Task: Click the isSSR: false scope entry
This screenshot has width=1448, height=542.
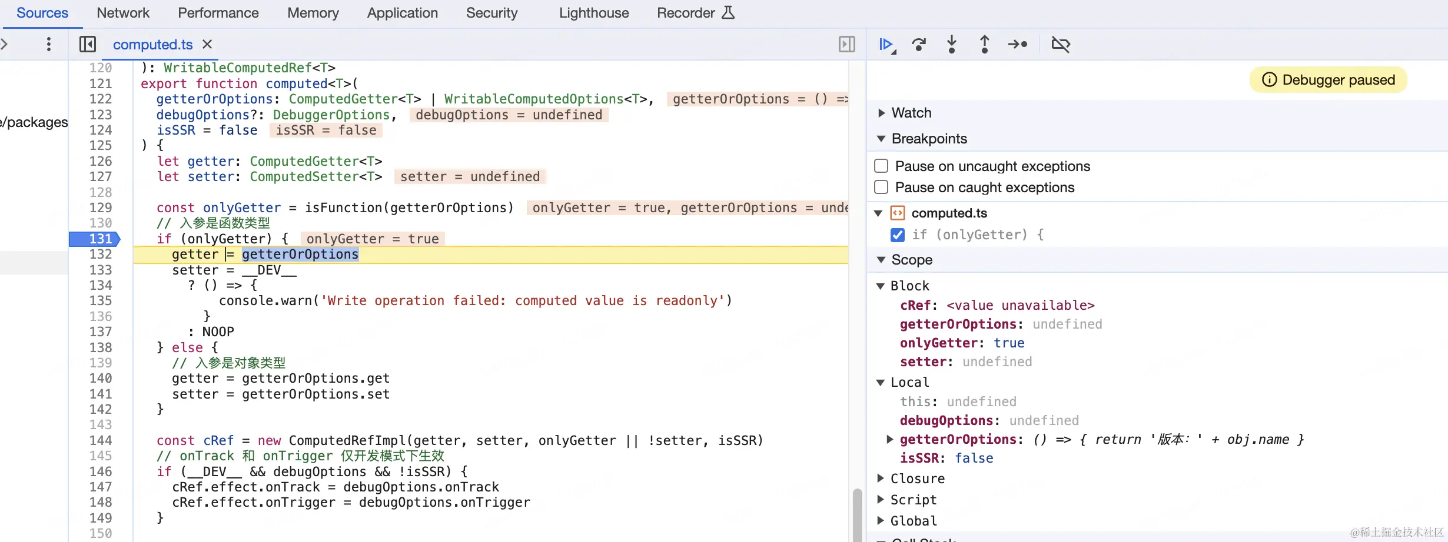Action: point(946,458)
